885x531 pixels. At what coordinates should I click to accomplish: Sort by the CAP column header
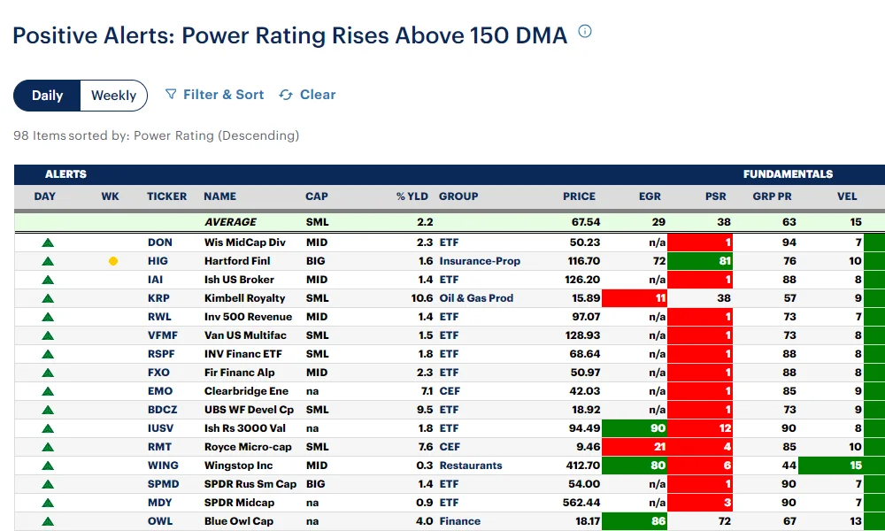317,196
